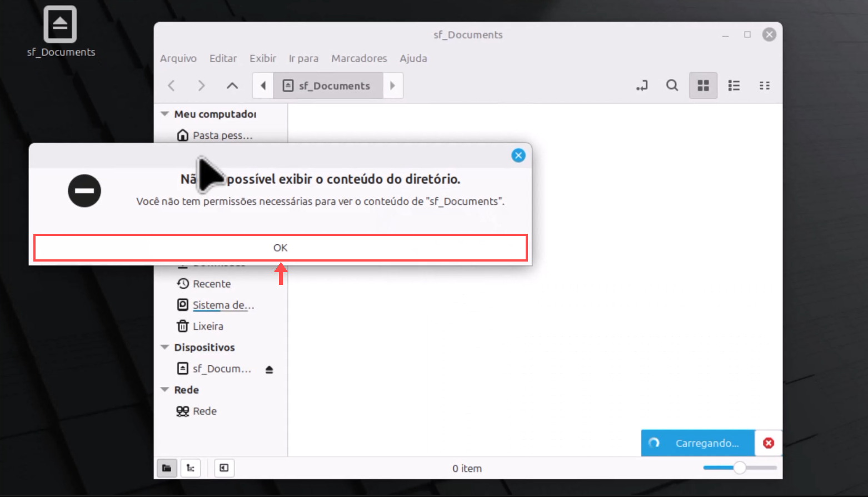Show places in sidebar button

pos(167,468)
